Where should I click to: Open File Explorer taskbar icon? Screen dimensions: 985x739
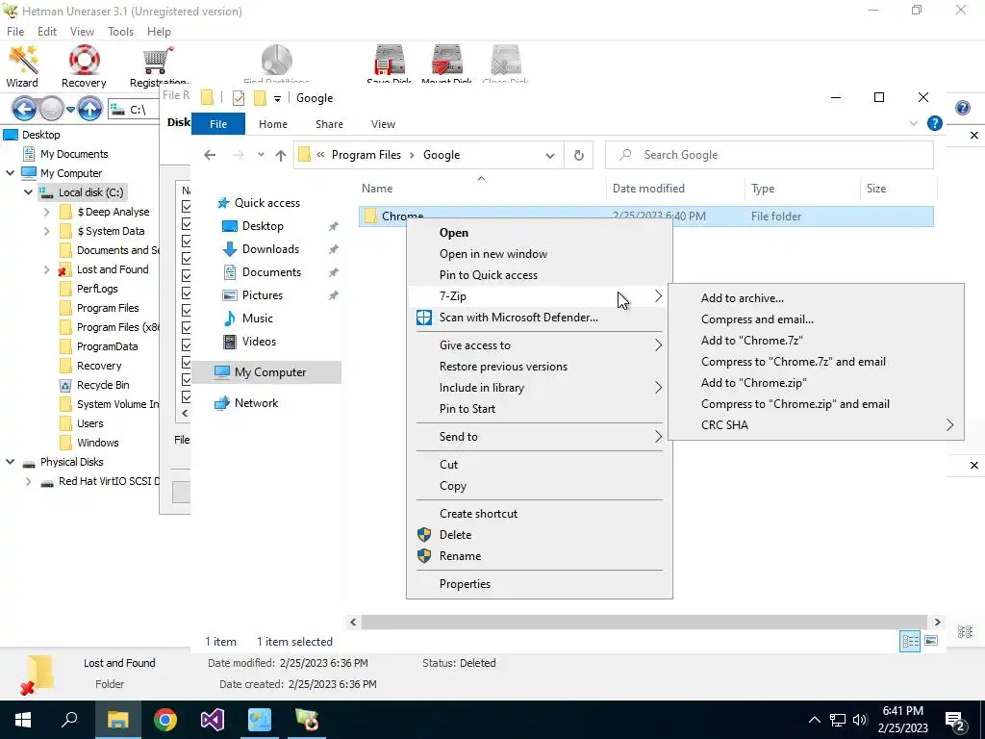click(118, 720)
